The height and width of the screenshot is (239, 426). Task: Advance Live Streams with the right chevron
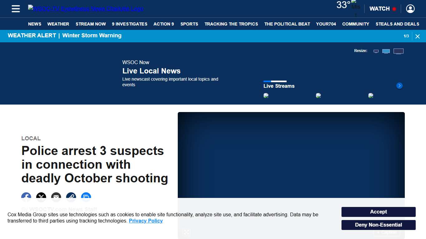(x=399, y=86)
